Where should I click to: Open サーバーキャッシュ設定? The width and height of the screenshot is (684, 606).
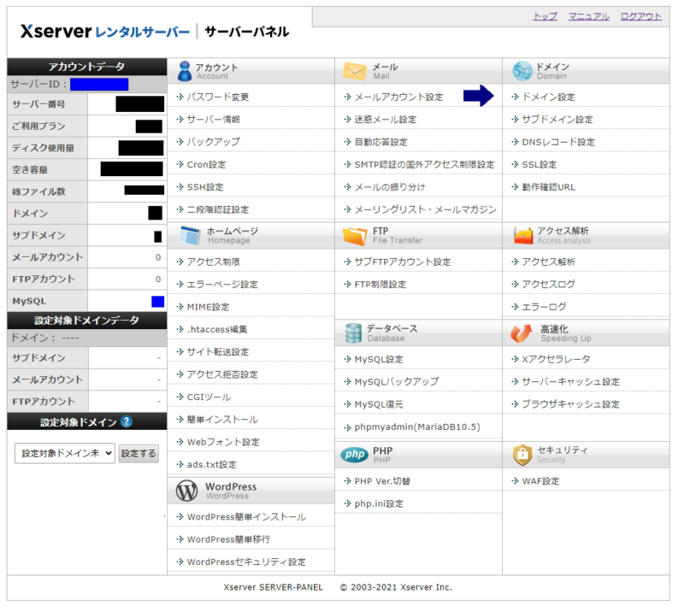(x=570, y=381)
